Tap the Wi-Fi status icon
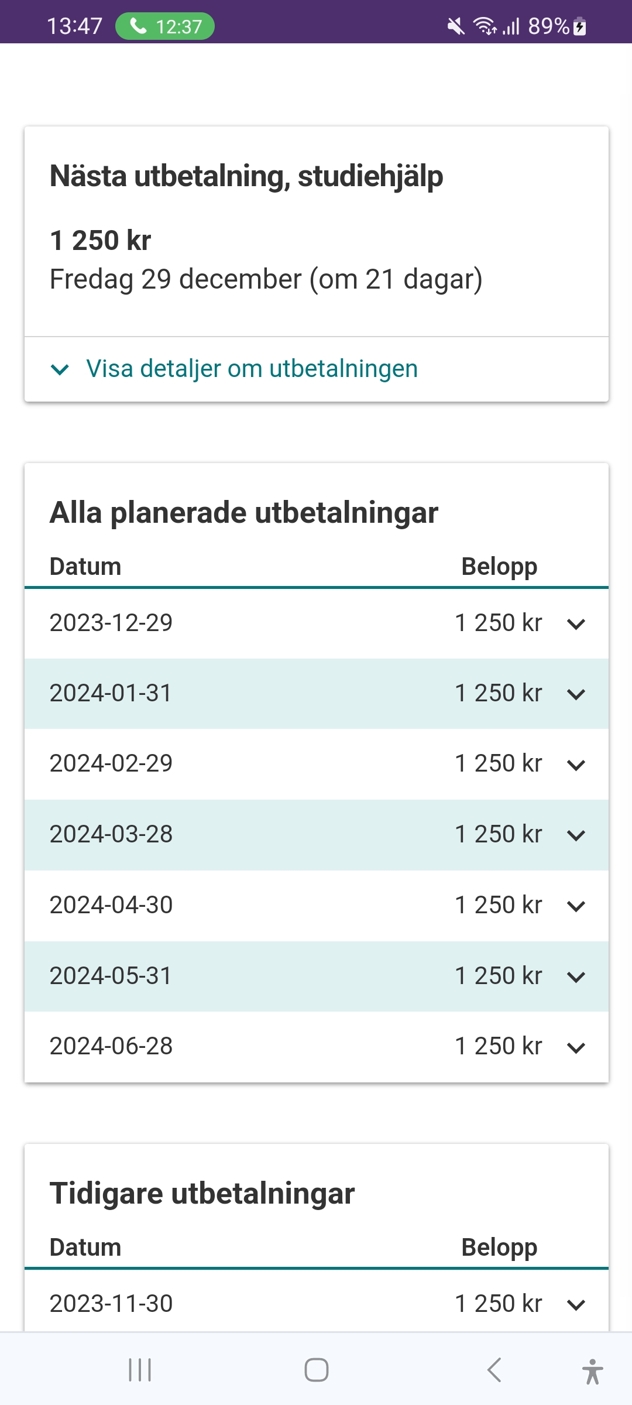The width and height of the screenshot is (632, 1405). tap(485, 26)
